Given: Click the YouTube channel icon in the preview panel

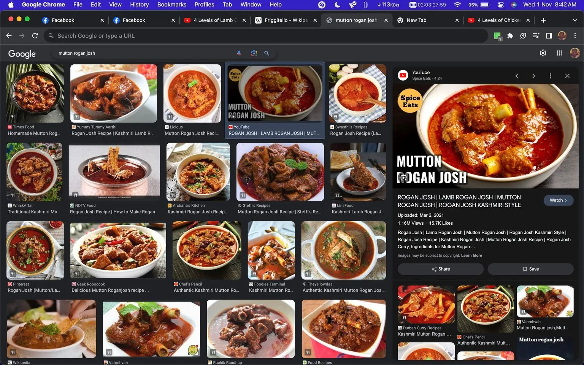Looking at the screenshot, I should 403,75.
